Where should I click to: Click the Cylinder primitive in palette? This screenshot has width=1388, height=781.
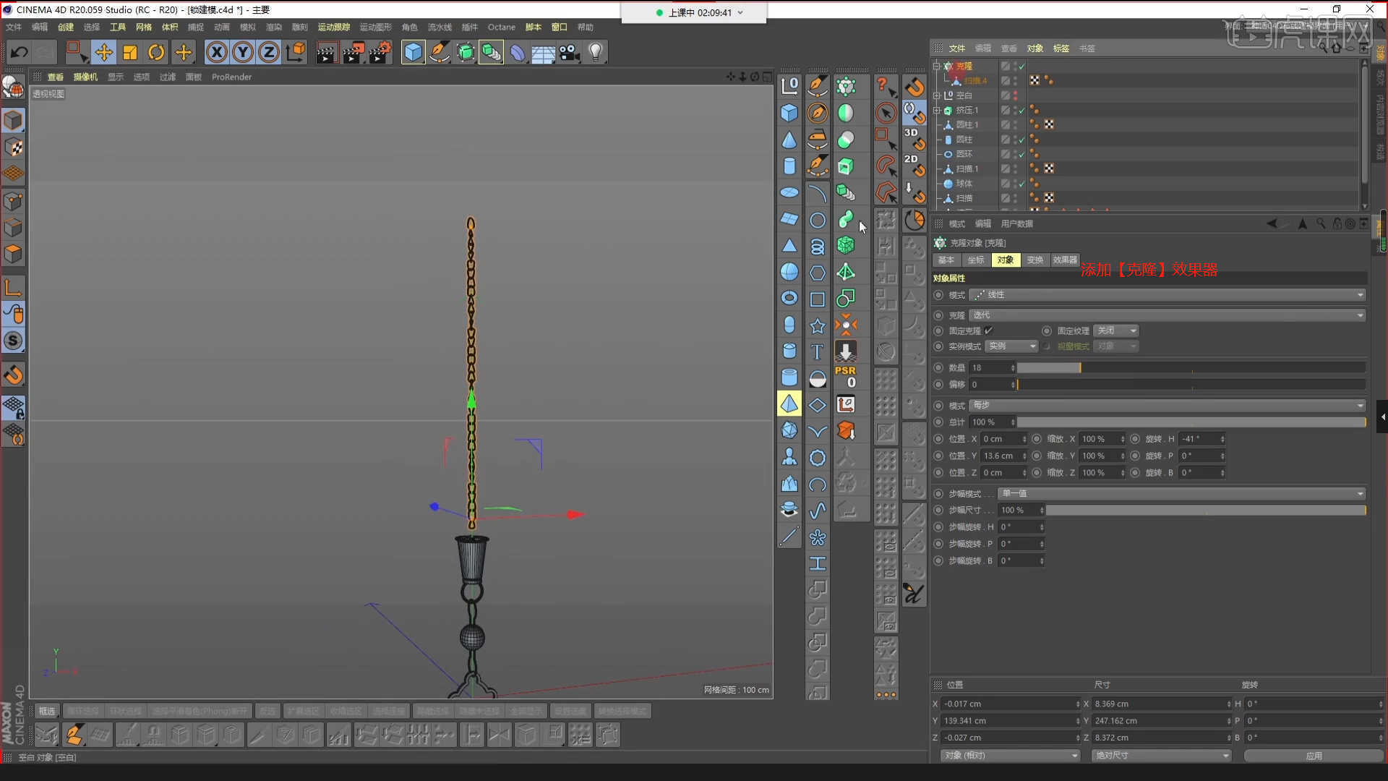[x=789, y=166]
